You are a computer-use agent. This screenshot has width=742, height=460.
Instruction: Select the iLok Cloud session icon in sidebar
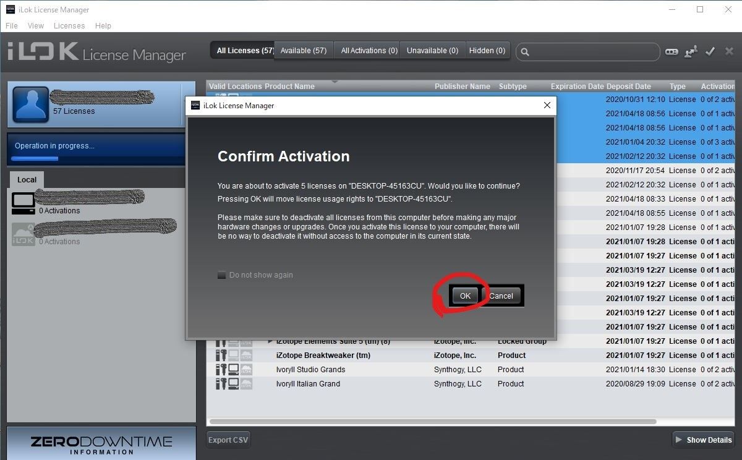click(x=23, y=234)
